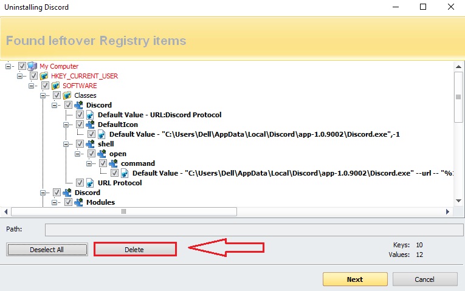Click the SOFTWARE folder icon
Screen dimensions: 465x291
[x=55, y=86]
